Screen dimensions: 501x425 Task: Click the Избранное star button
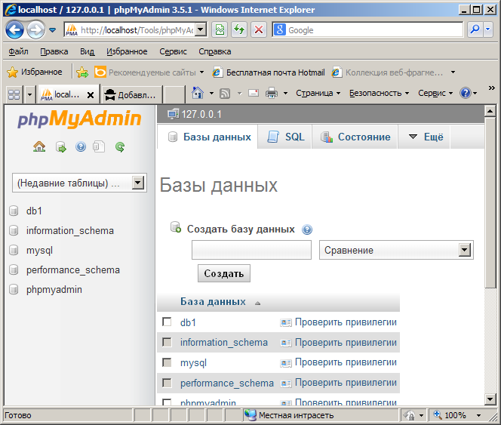click(35, 72)
